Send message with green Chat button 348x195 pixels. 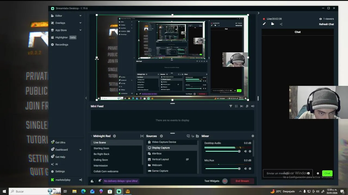coord(327,173)
